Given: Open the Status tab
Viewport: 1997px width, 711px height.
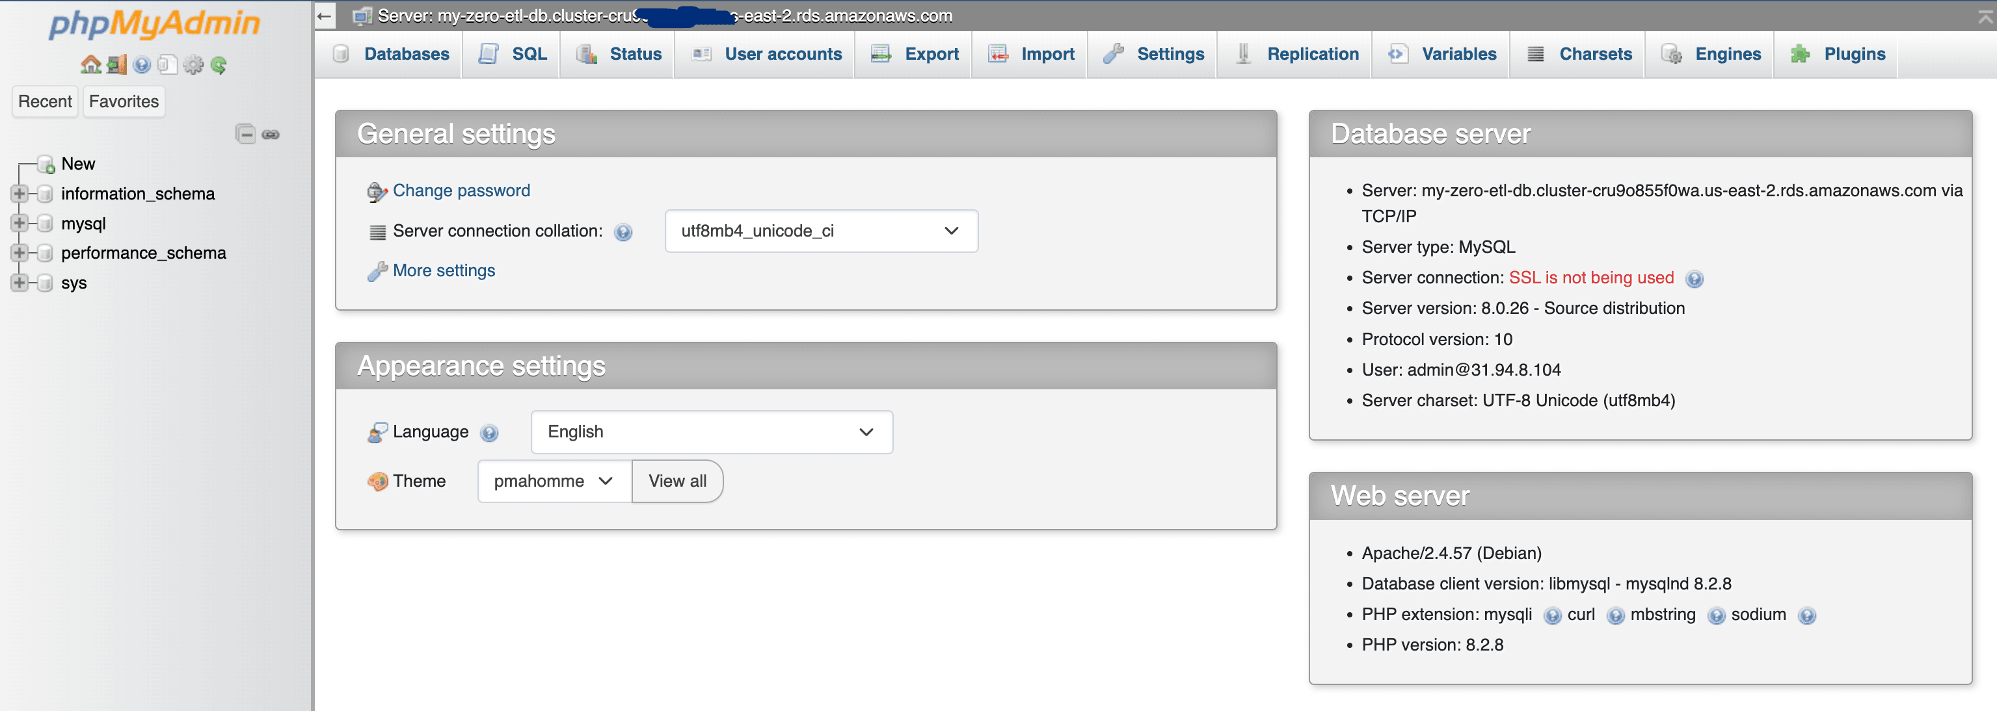Looking at the screenshot, I should tap(618, 54).
